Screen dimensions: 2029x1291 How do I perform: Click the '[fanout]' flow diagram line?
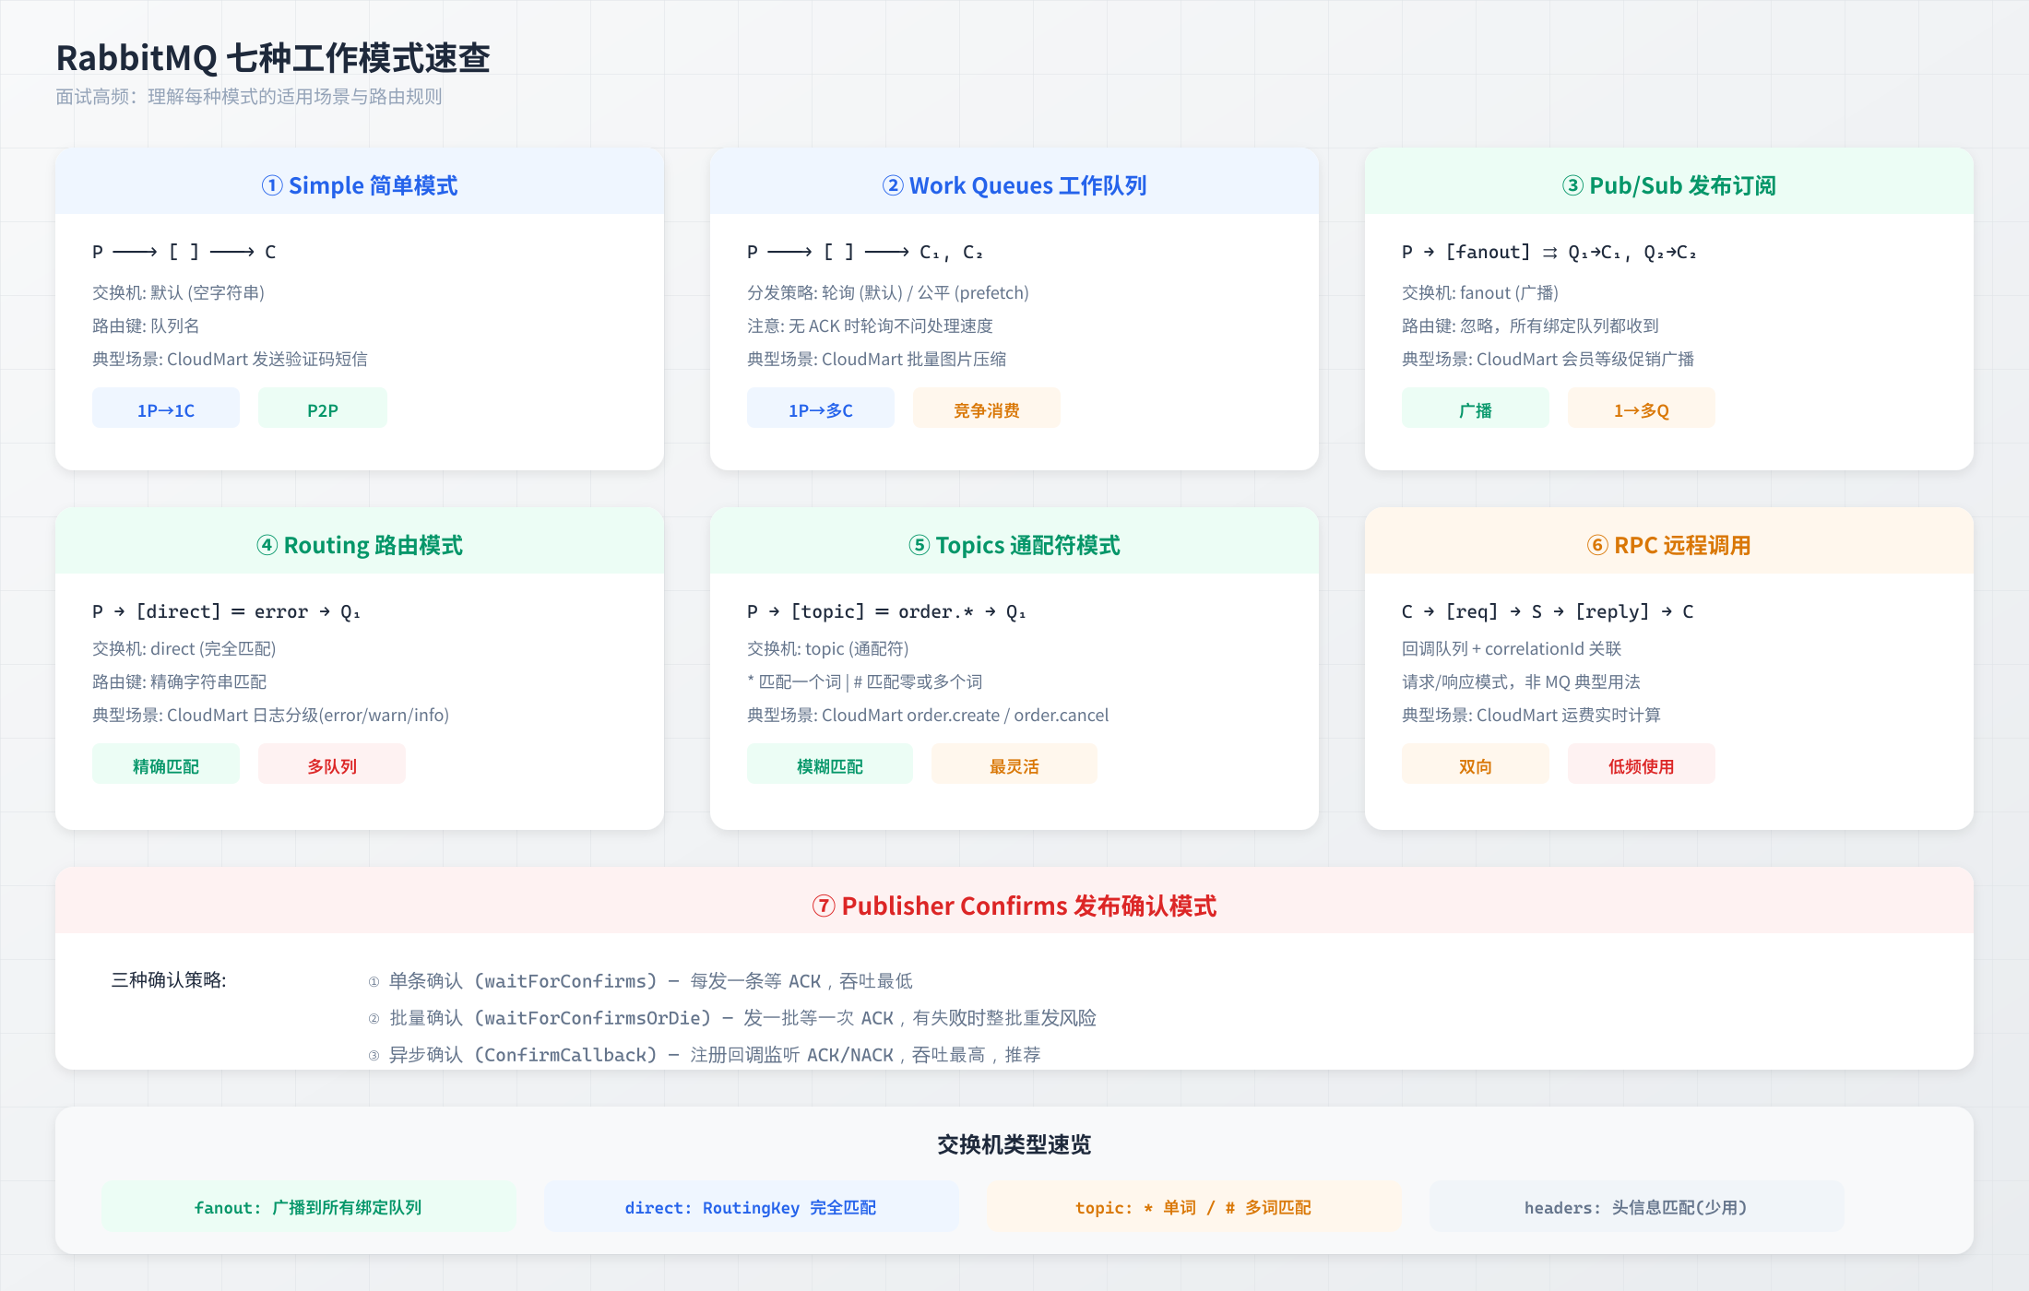point(1549,252)
